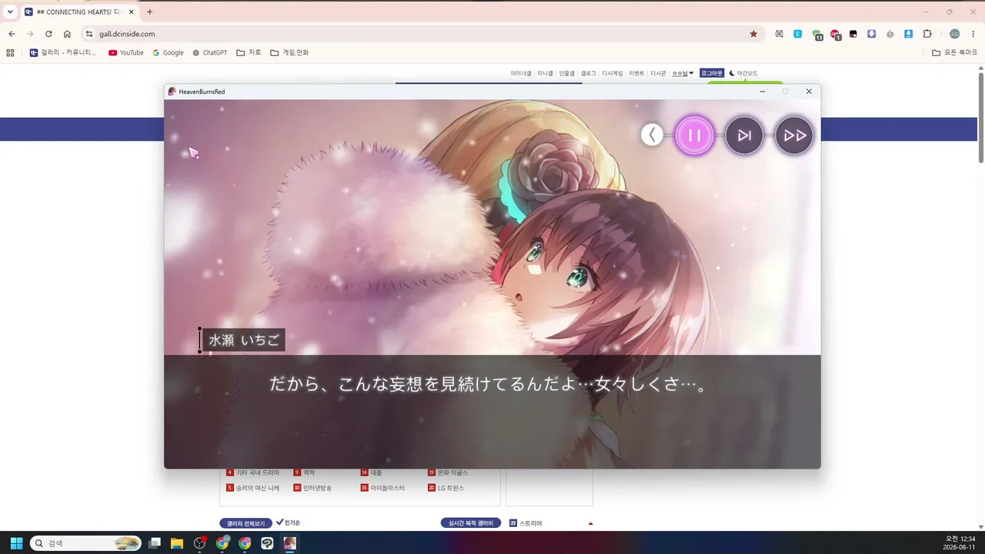Click the 로그아웃 logout button
The image size is (985, 554).
click(712, 73)
